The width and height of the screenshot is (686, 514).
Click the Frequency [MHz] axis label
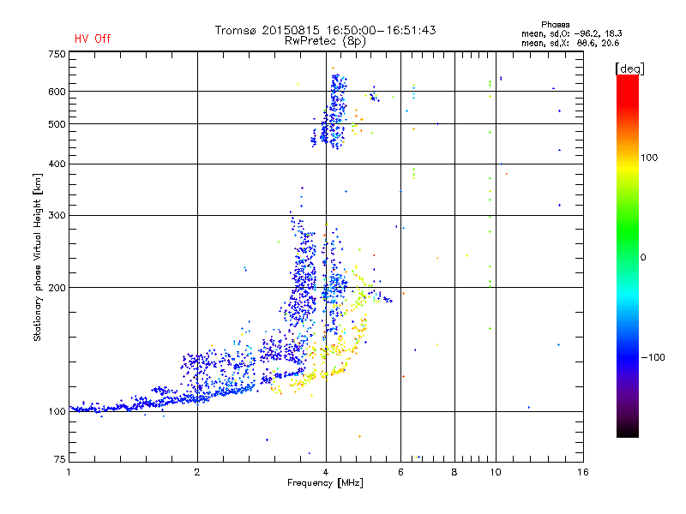325,483
